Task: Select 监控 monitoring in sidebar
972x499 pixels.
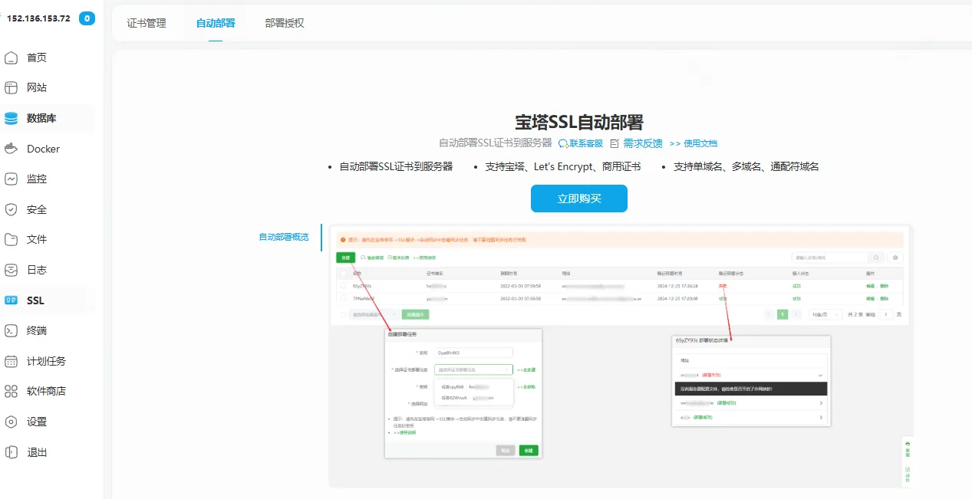Action: 36,179
